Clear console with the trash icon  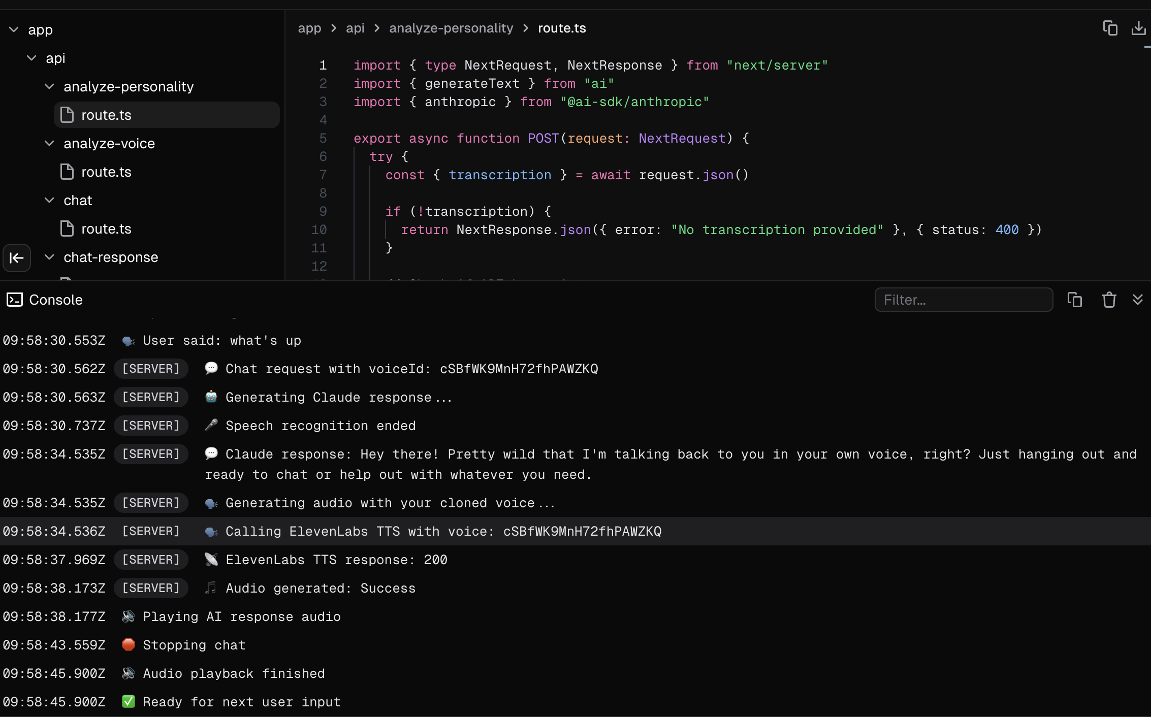click(1109, 300)
